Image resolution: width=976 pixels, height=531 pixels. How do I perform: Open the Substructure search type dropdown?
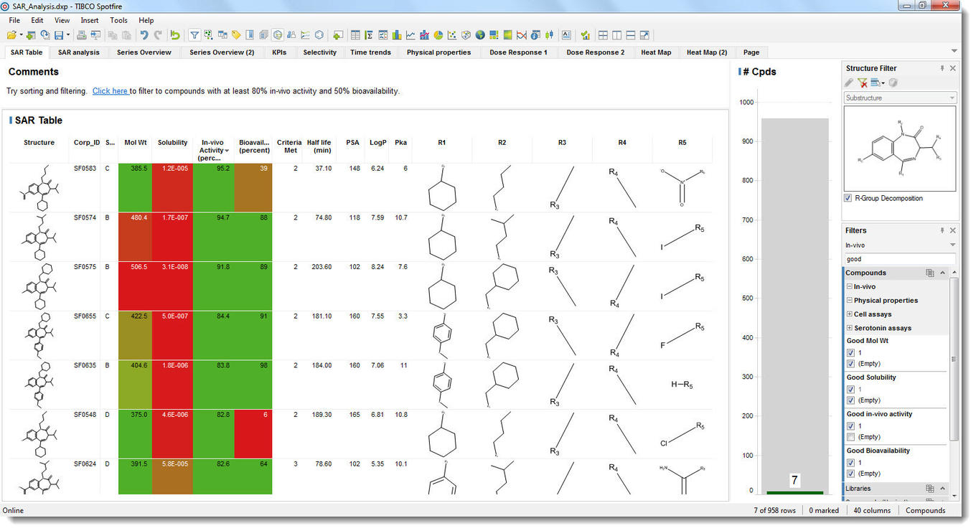point(900,98)
